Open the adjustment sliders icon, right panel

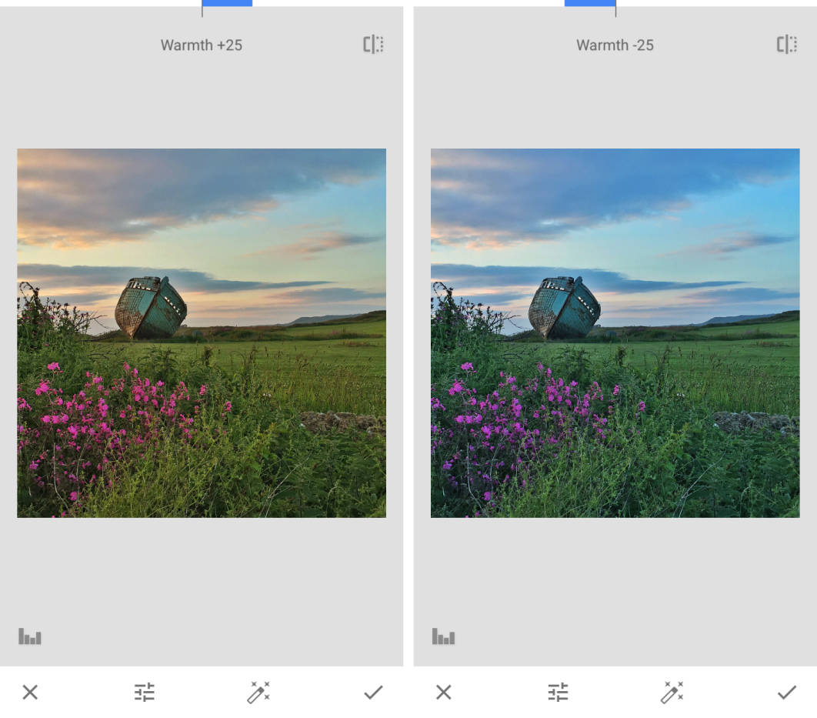click(x=558, y=692)
